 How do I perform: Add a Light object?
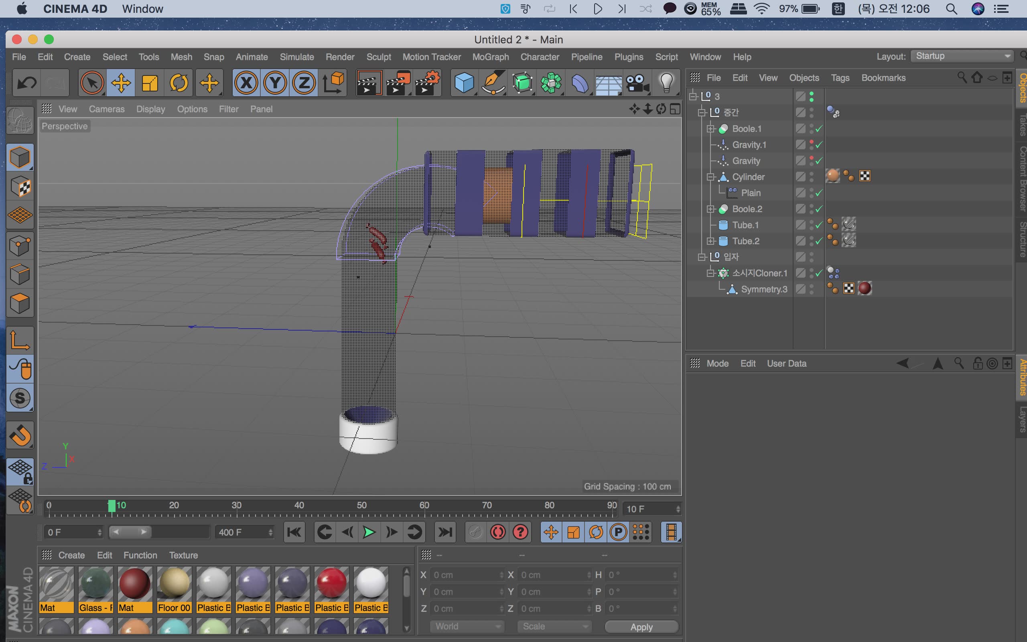666,82
